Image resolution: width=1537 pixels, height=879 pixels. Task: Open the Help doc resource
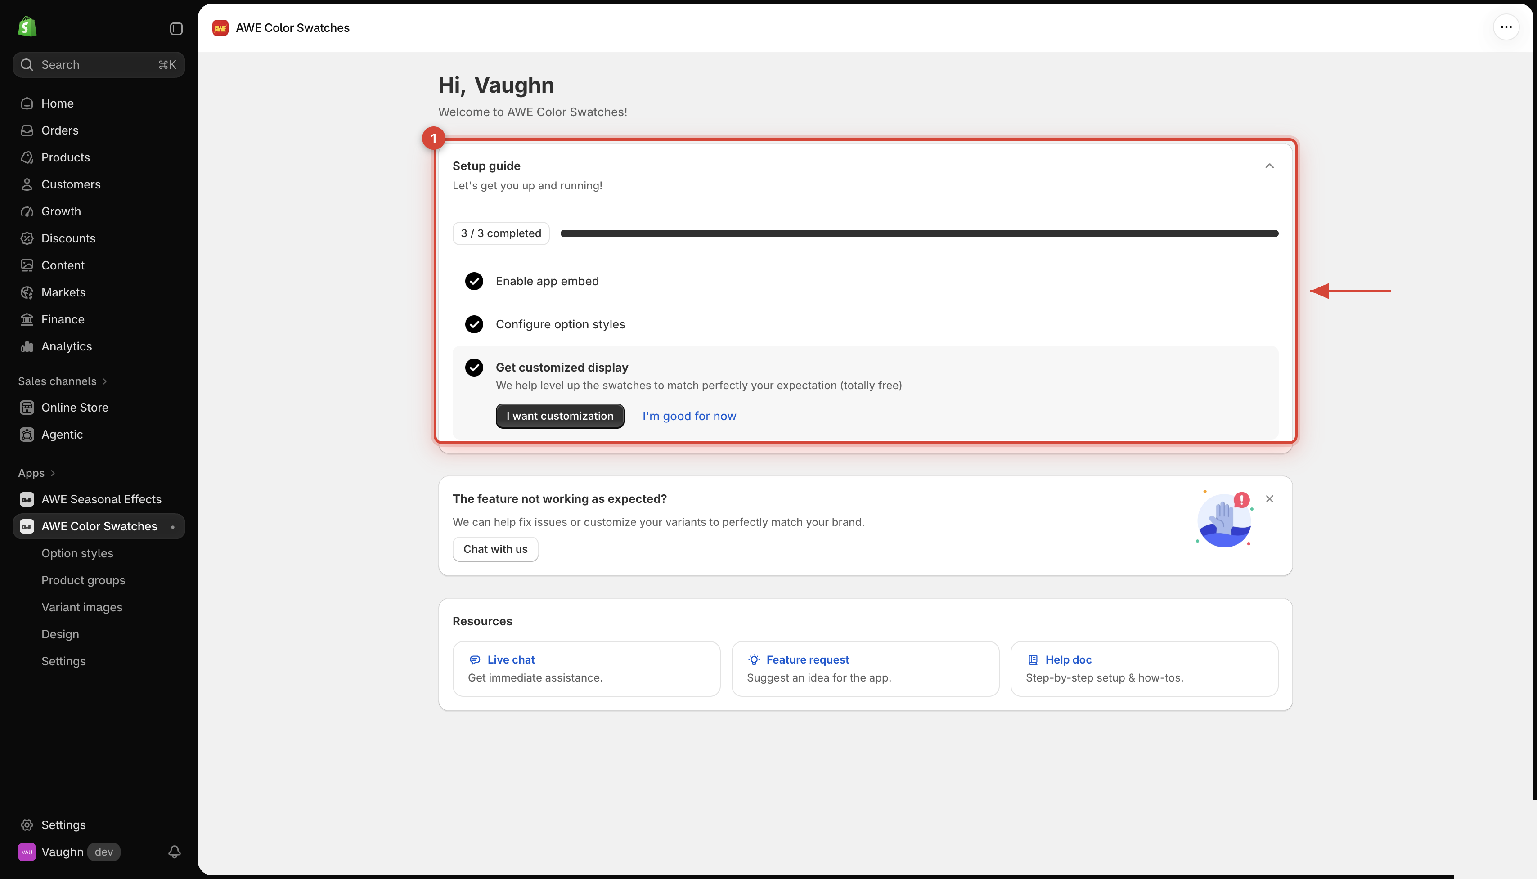coord(1144,669)
